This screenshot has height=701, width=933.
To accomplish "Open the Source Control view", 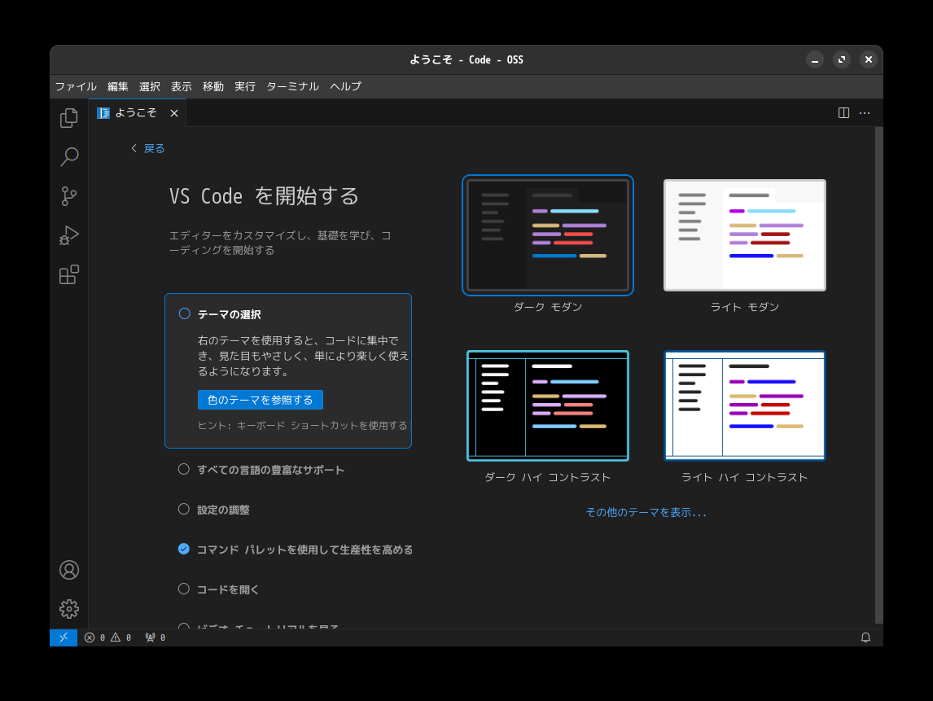I will (x=69, y=196).
